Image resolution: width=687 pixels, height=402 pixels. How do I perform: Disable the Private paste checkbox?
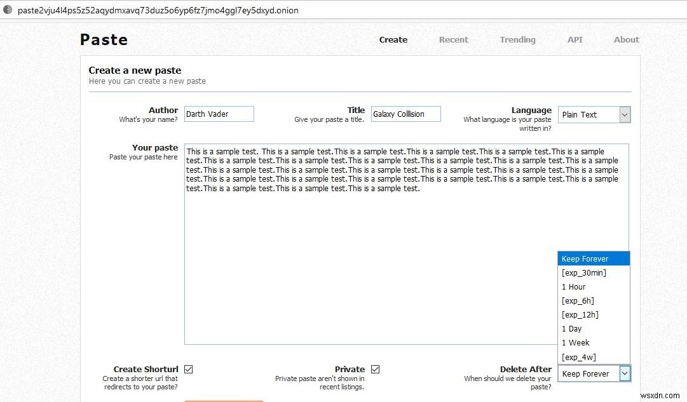pos(376,368)
